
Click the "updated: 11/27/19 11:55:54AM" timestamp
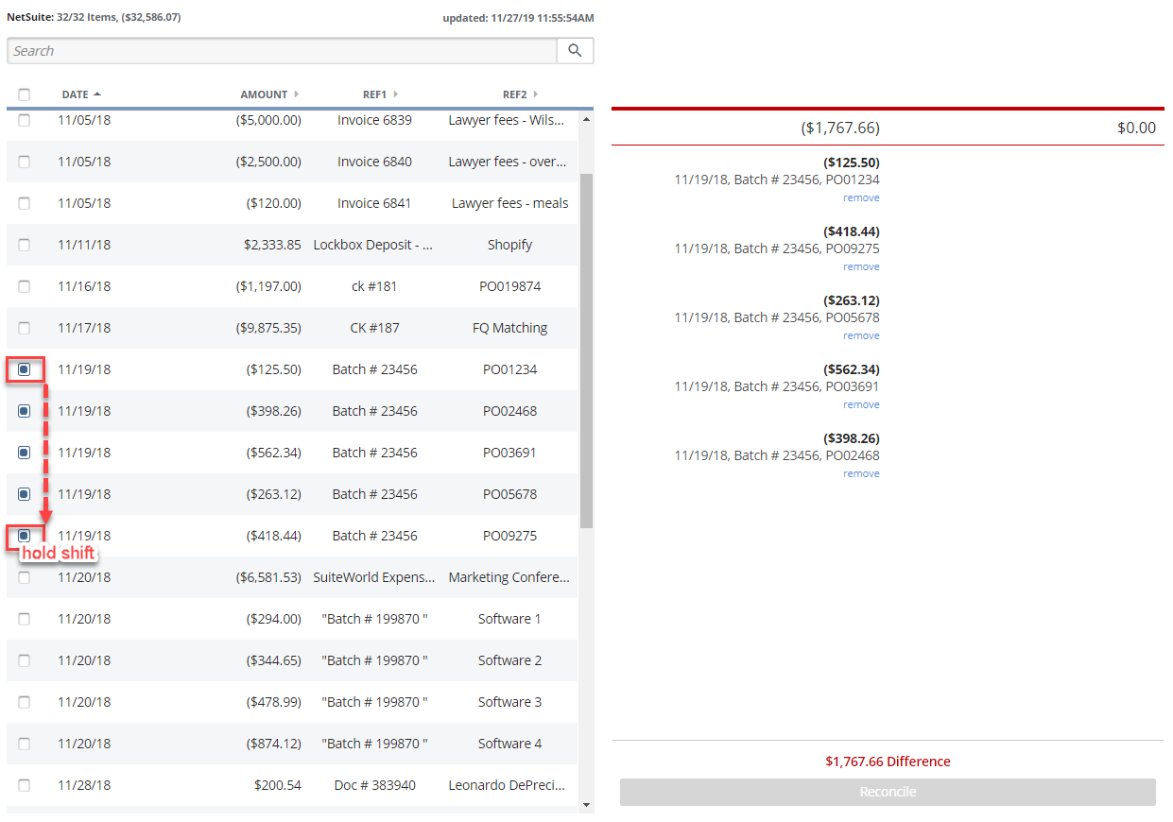pos(518,18)
